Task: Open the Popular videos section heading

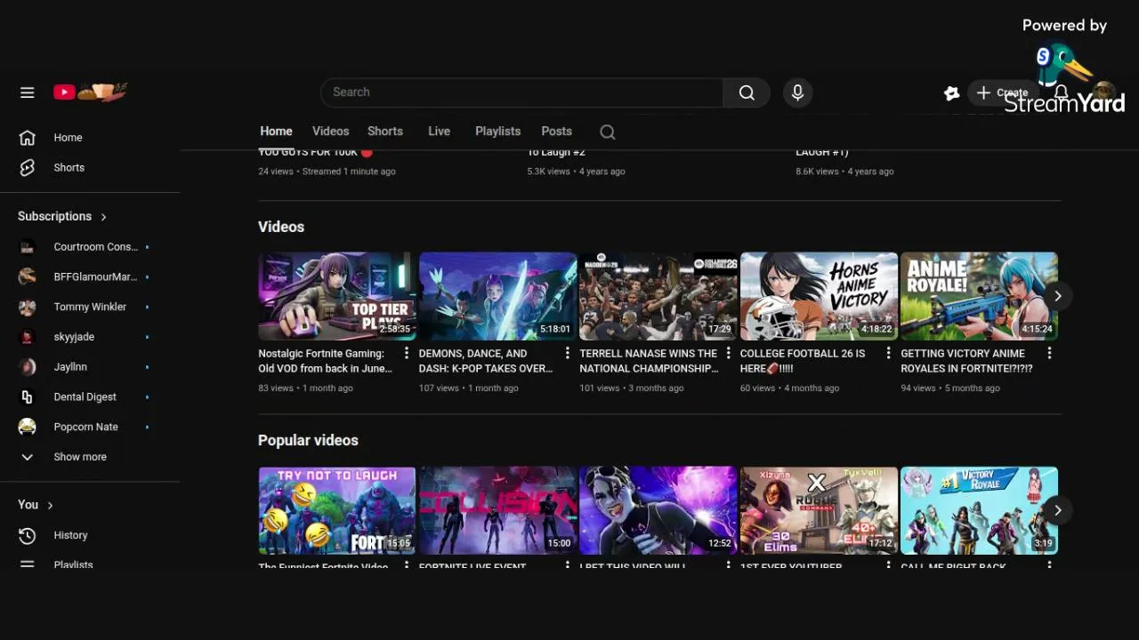Action: pyautogui.click(x=308, y=440)
